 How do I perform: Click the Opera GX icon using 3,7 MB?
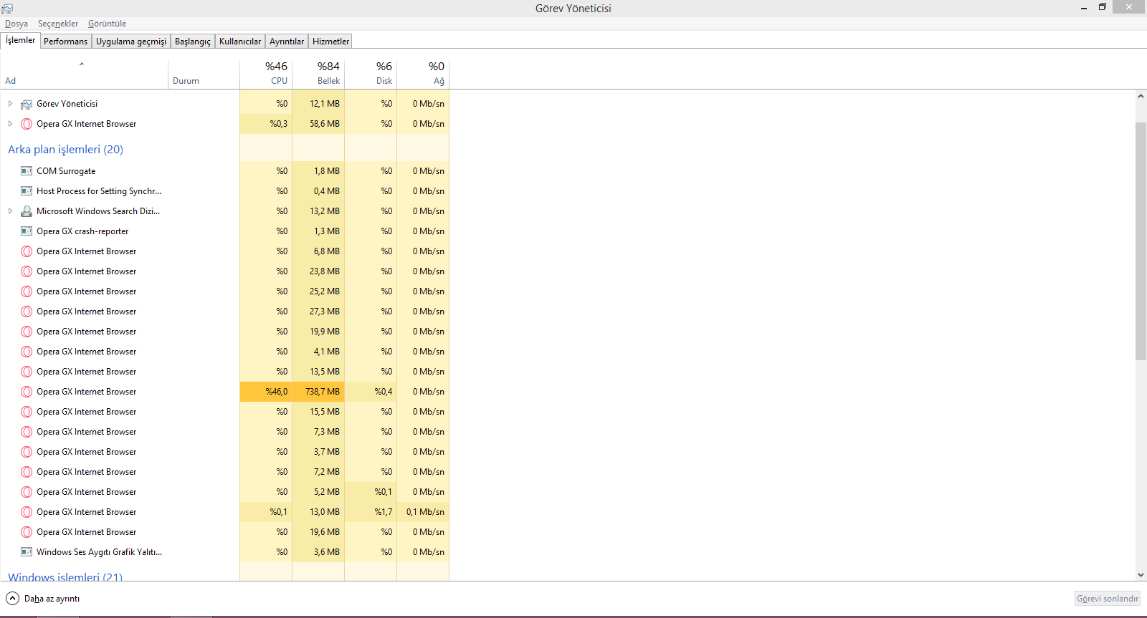point(27,452)
